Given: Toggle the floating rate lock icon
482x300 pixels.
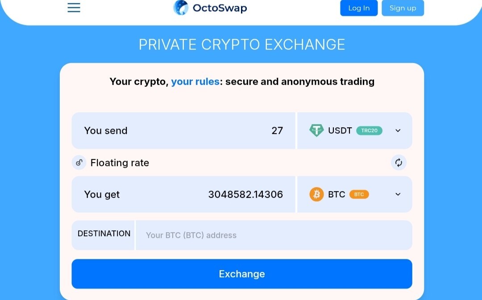Looking at the screenshot, I should coord(79,162).
